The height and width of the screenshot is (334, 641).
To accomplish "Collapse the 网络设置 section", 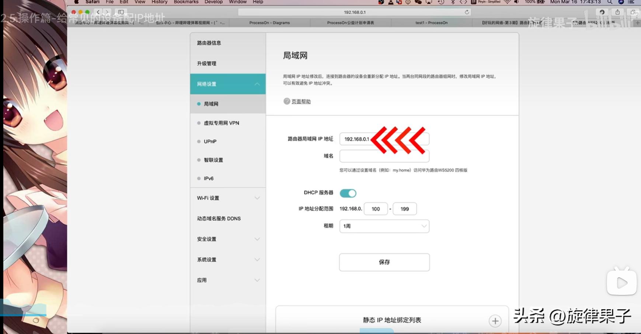I will point(257,84).
